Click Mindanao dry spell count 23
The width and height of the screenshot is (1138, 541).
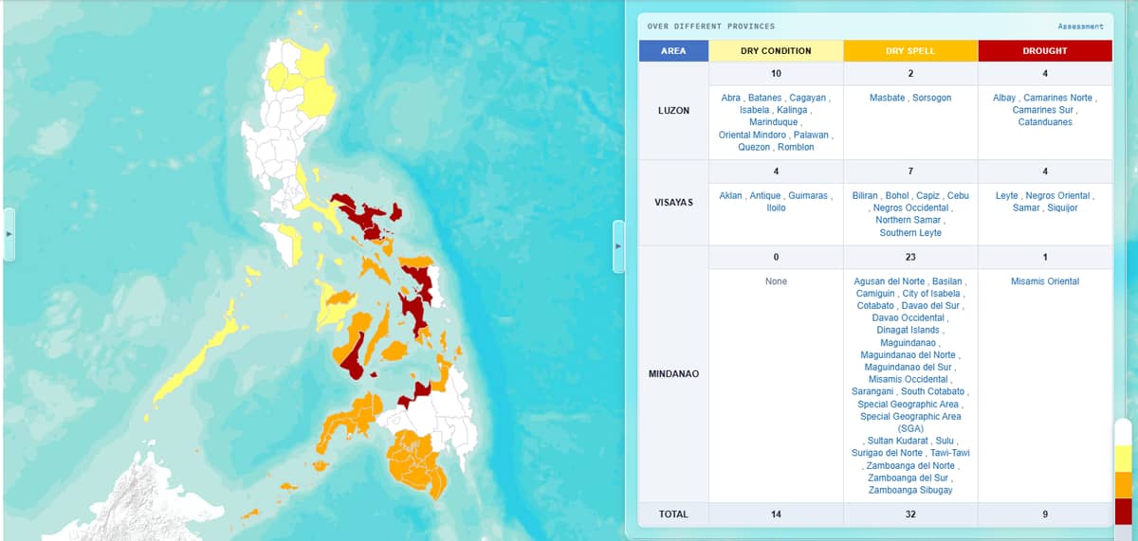[910, 258]
